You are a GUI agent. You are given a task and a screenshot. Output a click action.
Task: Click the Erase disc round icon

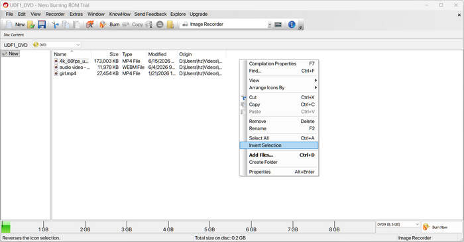click(160, 24)
